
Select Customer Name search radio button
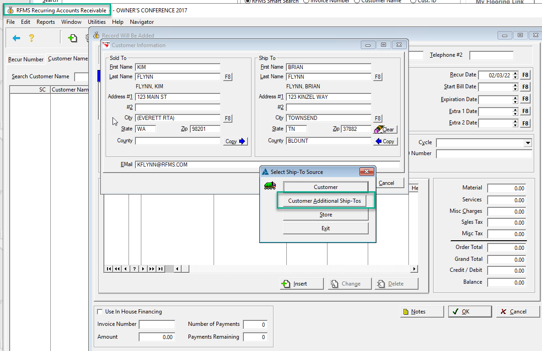tap(357, 1)
